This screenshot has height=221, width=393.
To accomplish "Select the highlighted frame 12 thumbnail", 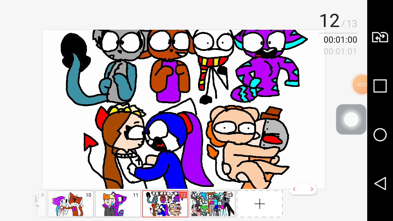I will 165,204.
